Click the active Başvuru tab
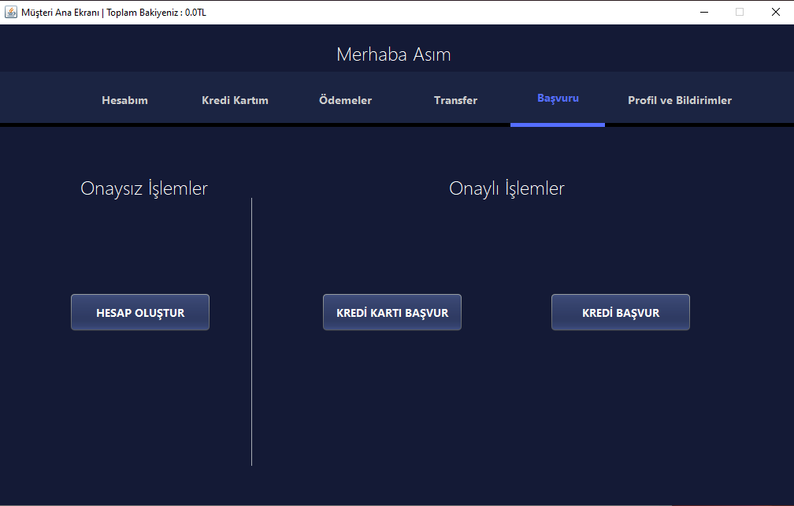This screenshot has height=506, width=794. [558, 99]
